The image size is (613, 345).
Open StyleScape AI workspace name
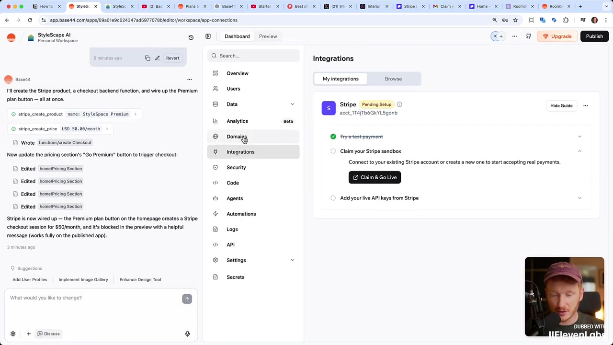click(54, 35)
